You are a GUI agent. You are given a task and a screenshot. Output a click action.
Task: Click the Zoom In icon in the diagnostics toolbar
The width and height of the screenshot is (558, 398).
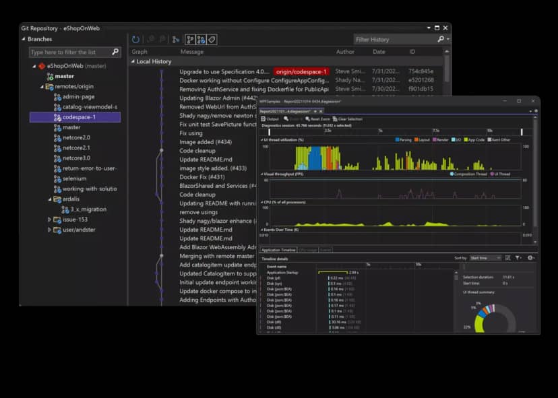[286, 119]
